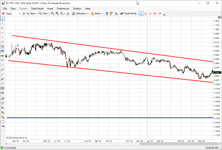Open the Alerts dropdown

click(x=97, y=14)
